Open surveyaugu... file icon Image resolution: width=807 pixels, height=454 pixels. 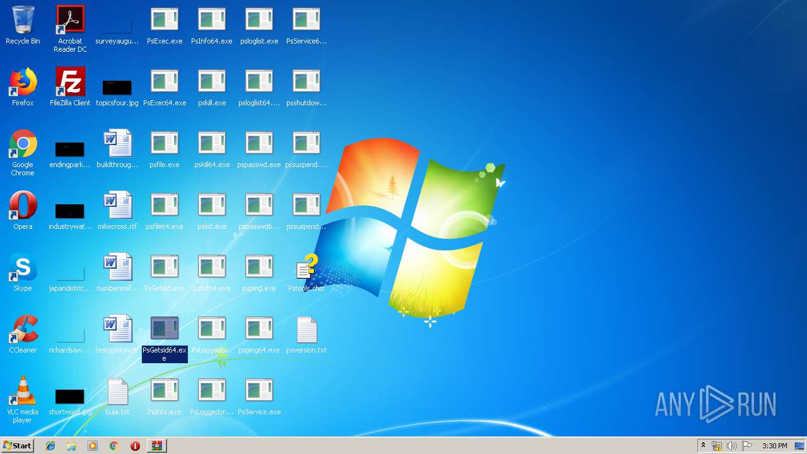(117, 25)
